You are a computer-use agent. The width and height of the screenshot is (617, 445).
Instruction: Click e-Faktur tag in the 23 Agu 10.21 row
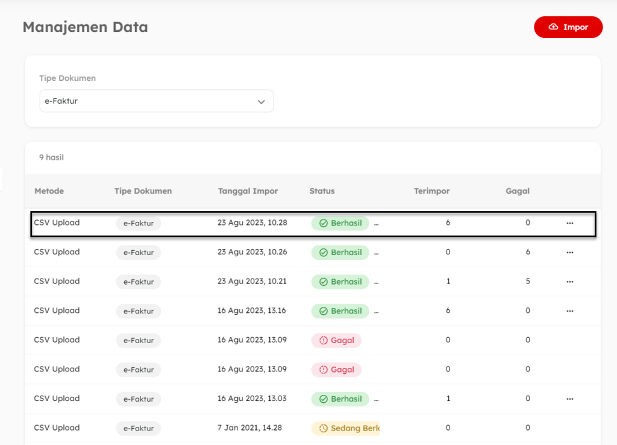[x=139, y=282]
